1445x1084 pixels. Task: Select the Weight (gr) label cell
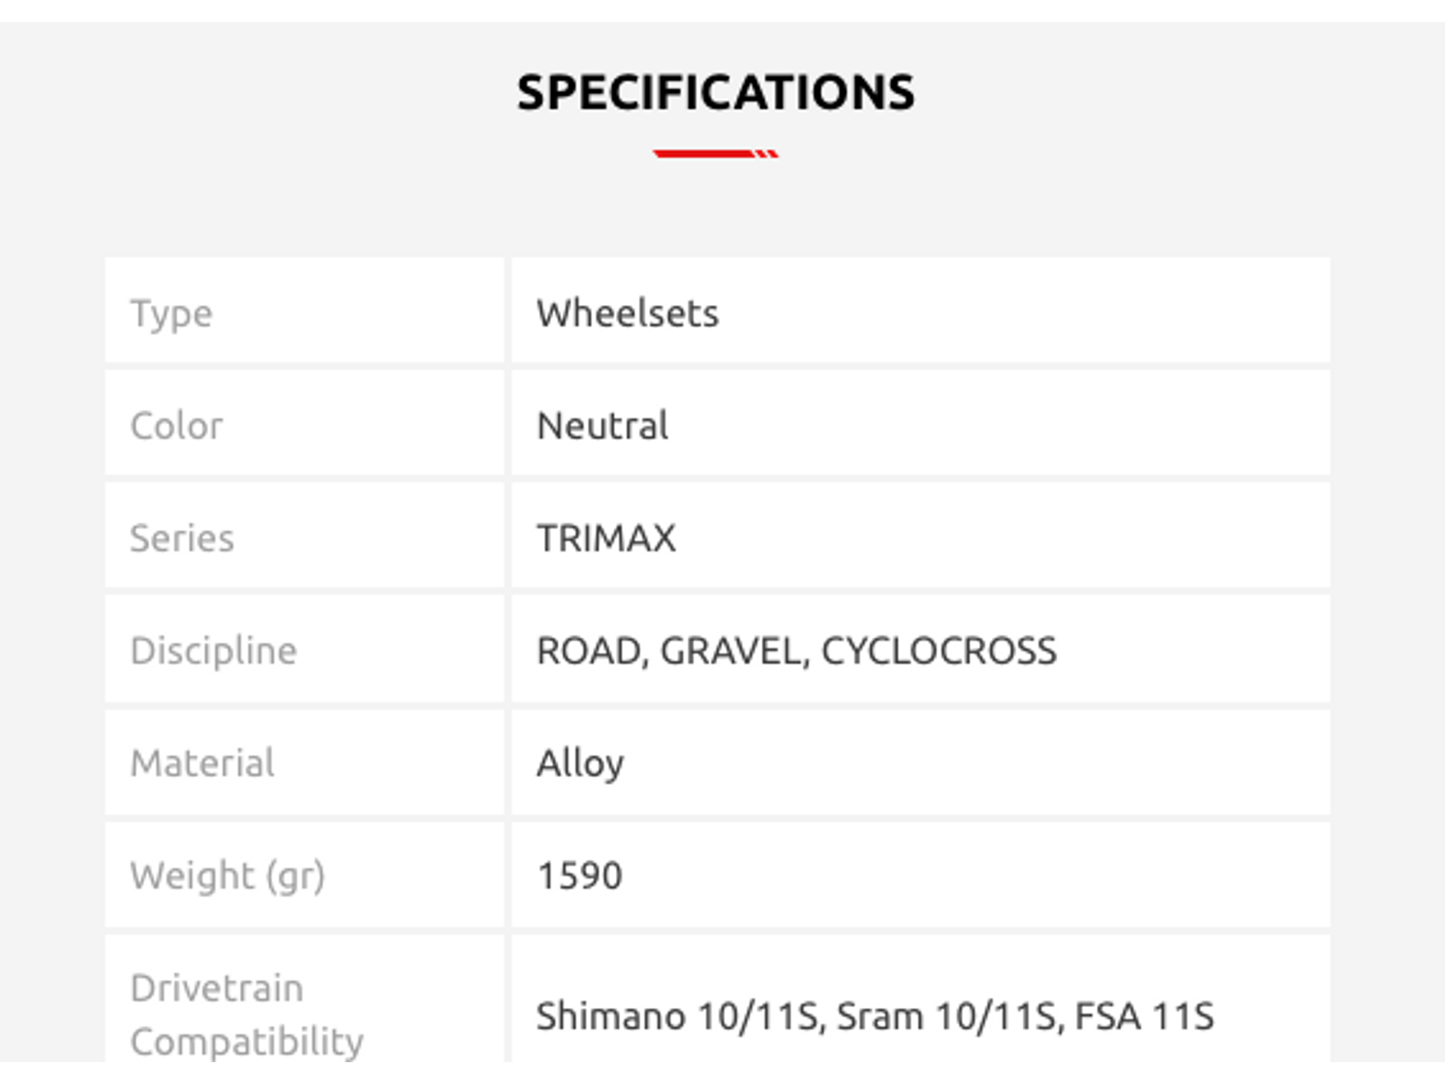pos(304,875)
